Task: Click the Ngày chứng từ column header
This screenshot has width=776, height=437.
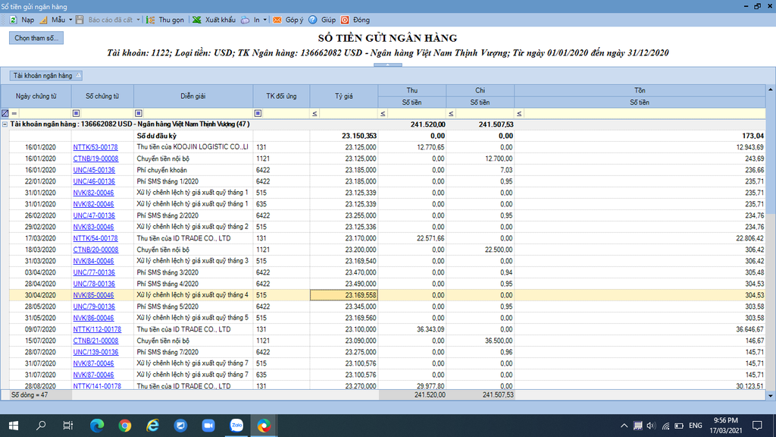Action: pyautogui.click(x=36, y=96)
